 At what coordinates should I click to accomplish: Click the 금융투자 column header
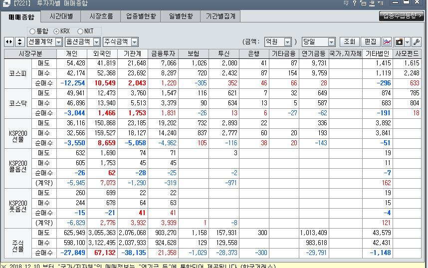163,53
